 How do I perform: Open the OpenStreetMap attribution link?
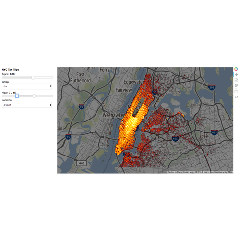tap(216, 172)
